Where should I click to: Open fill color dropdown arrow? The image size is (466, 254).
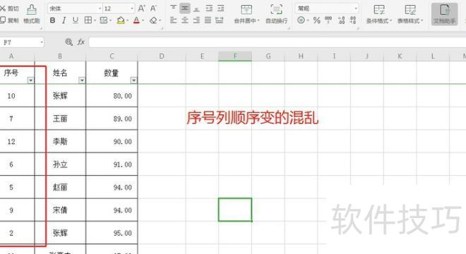(x=127, y=20)
